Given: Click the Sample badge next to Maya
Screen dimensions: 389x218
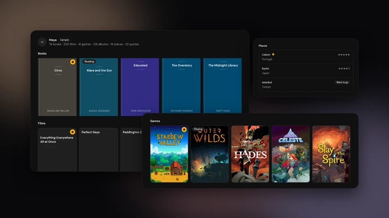Looking at the screenshot, I should click(x=64, y=40).
